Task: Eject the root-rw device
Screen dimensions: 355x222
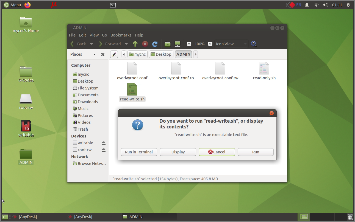Action: click(104, 150)
